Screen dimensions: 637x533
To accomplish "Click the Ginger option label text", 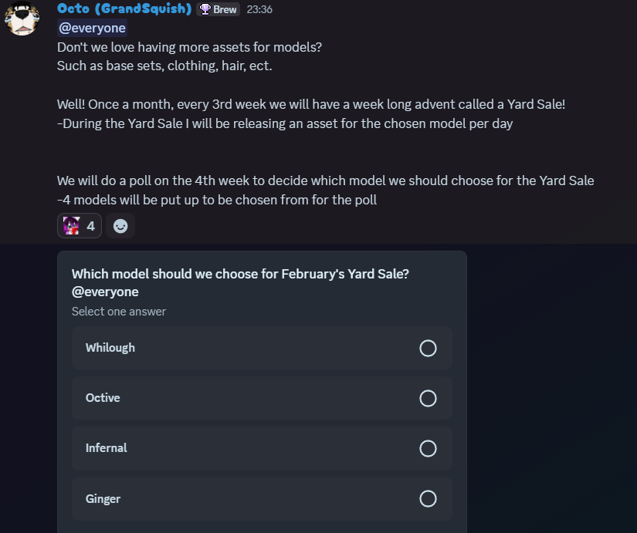I will (103, 499).
